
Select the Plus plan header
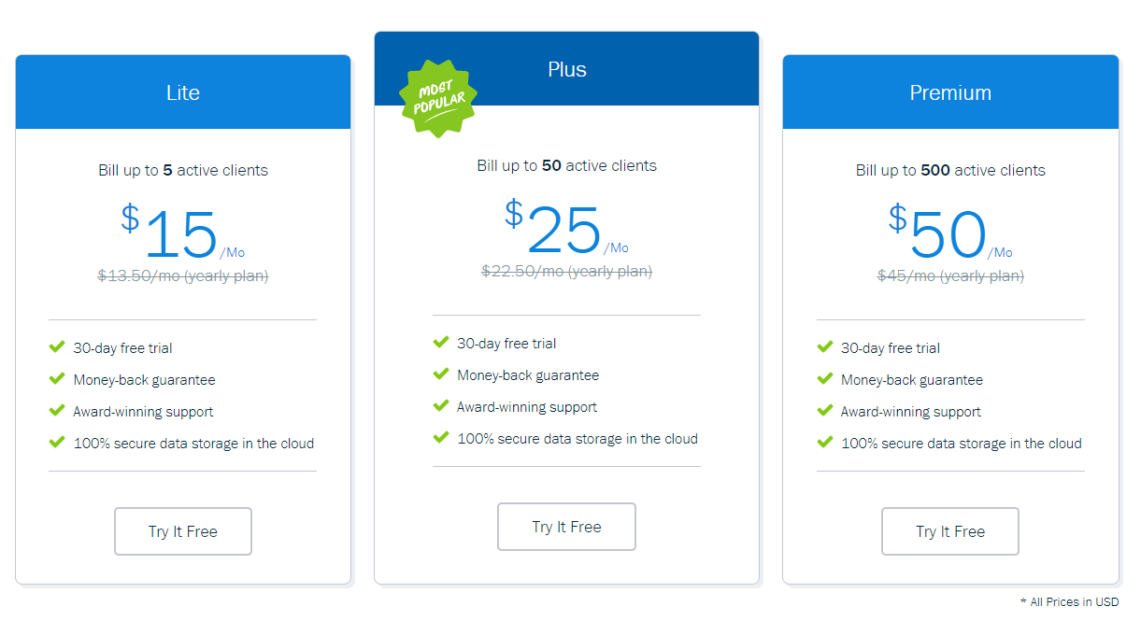pos(566,69)
